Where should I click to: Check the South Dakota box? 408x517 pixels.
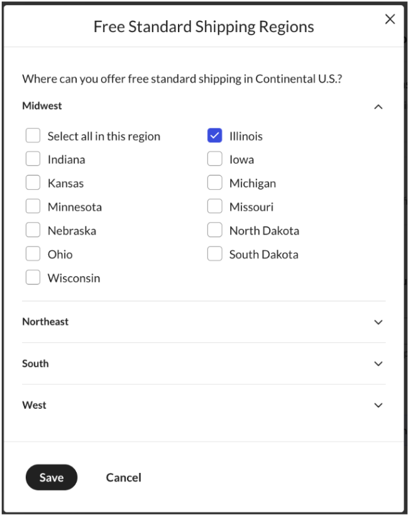pos(215,254)
